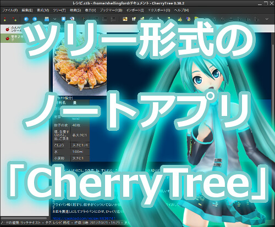
Task: Click the add node cherry icon
Action: click(5, 19)
